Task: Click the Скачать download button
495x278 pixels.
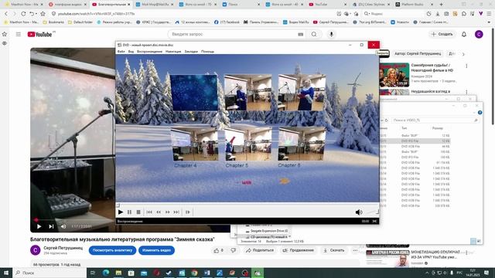Action: click(x=333, y=250)
